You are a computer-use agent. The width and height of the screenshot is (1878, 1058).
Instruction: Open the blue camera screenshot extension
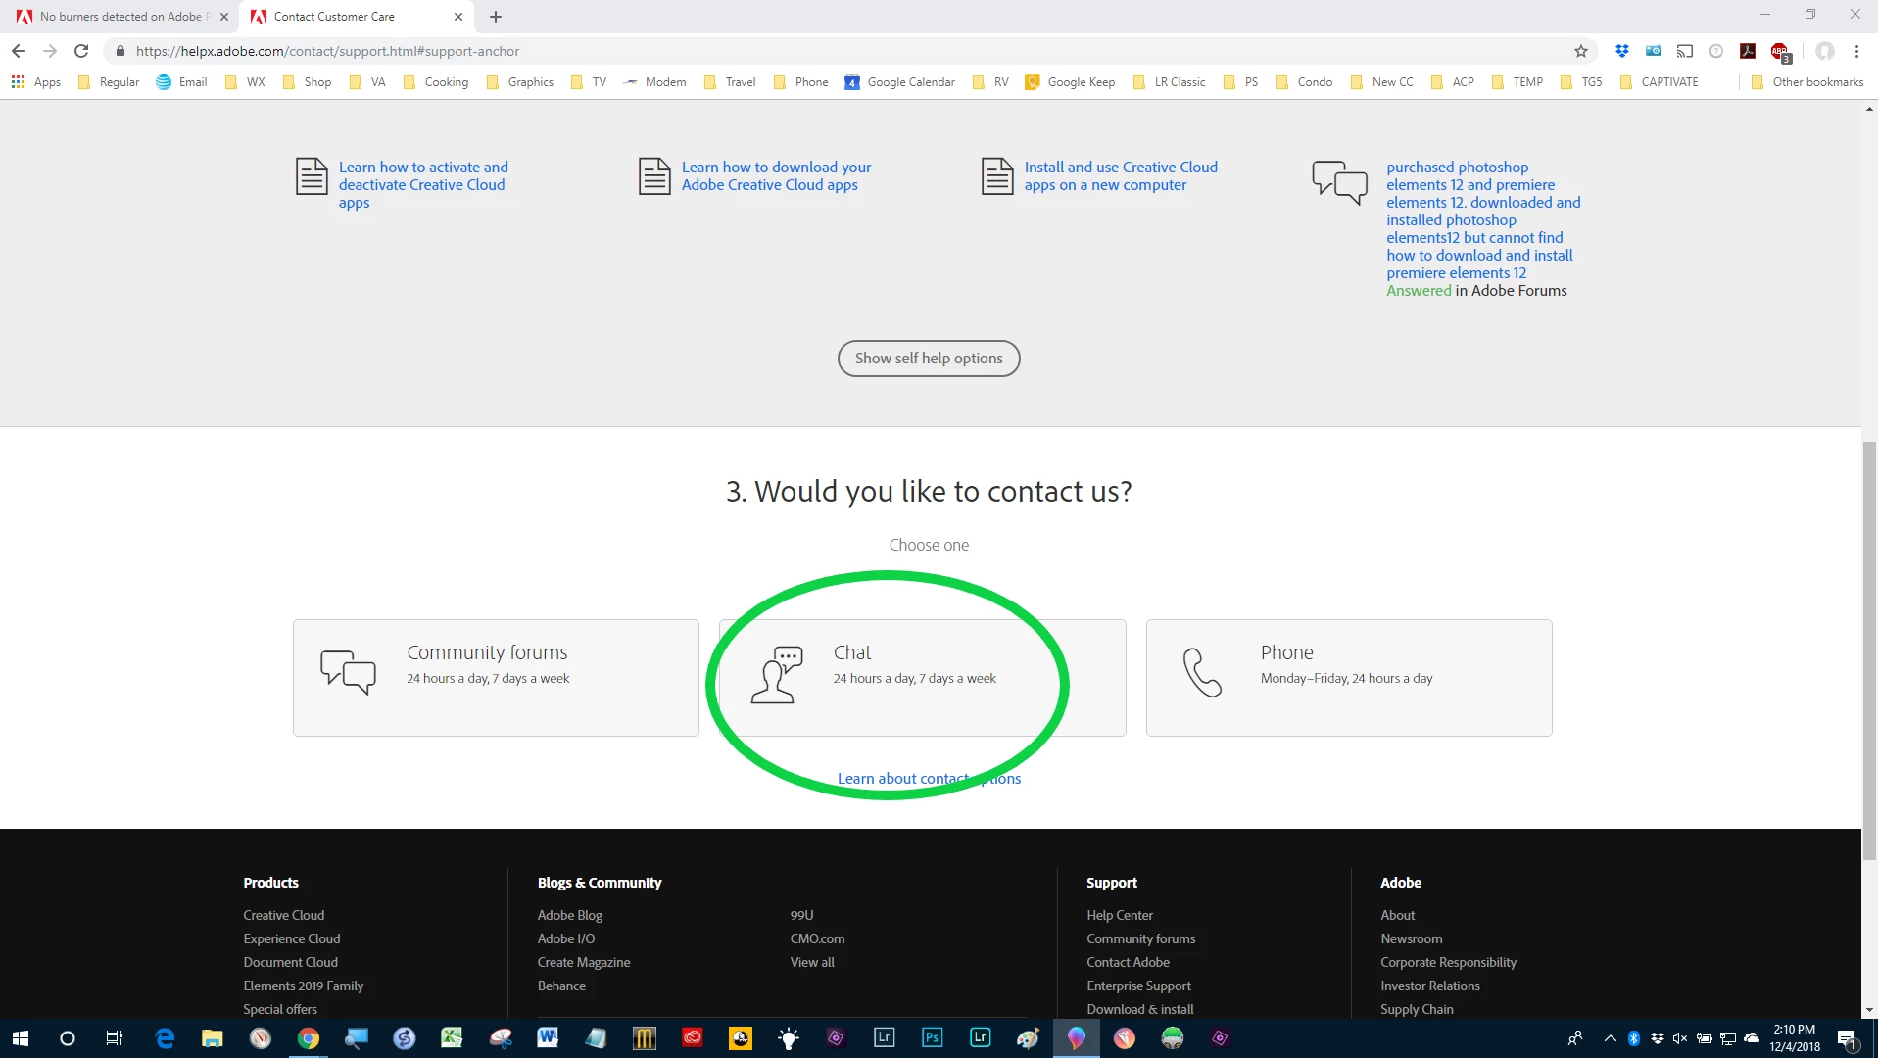pos(1654,51)
